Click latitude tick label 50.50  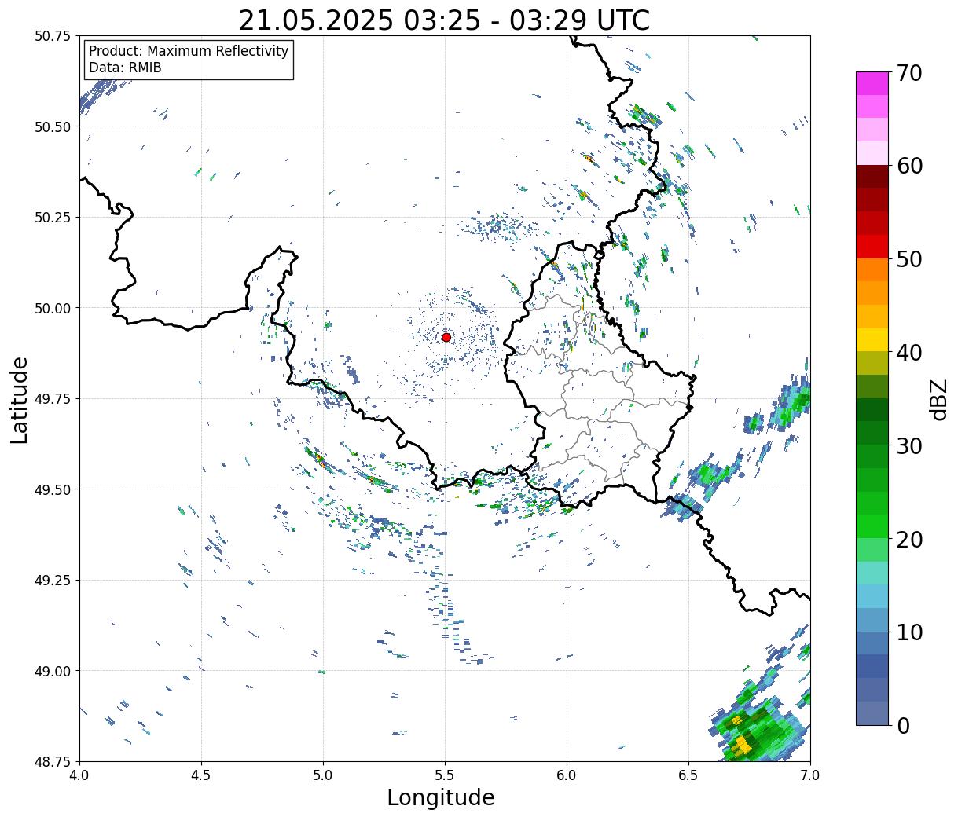(53, 126)
